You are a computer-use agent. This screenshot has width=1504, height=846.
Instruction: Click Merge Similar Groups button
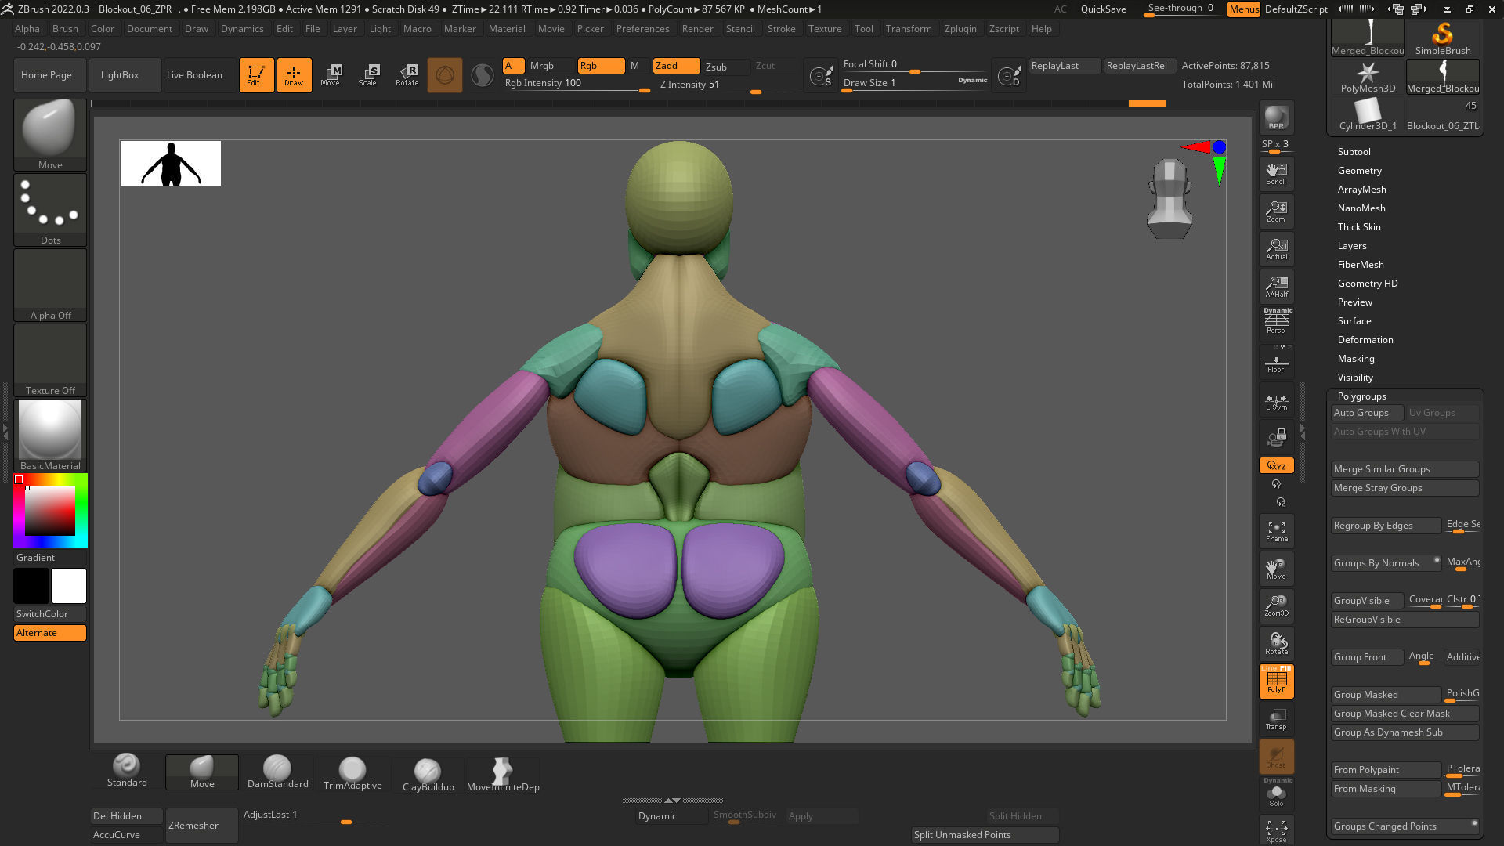tap(1405, 469)
